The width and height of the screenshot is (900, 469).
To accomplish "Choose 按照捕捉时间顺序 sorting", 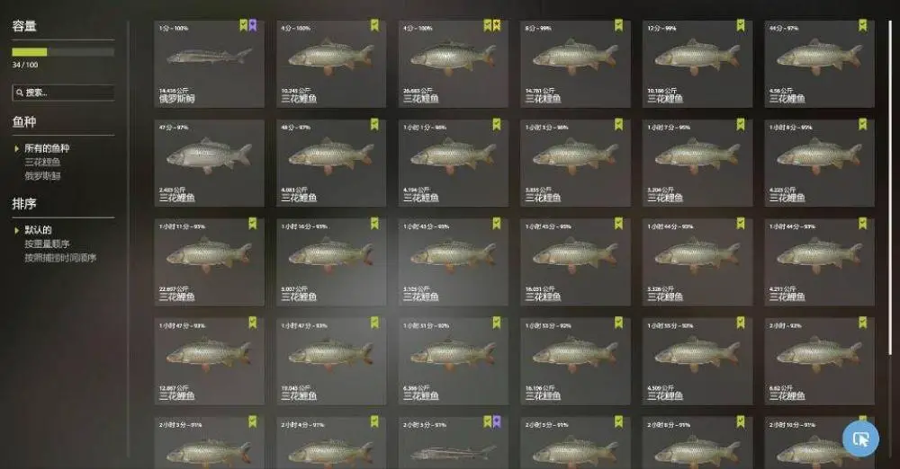I will click(60, 258).
